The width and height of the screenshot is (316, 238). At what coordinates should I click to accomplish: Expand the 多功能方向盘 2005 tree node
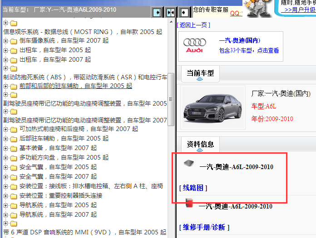5,158
